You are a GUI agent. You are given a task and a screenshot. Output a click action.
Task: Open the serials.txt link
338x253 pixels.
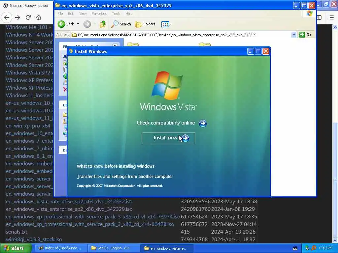pos(17,232)
